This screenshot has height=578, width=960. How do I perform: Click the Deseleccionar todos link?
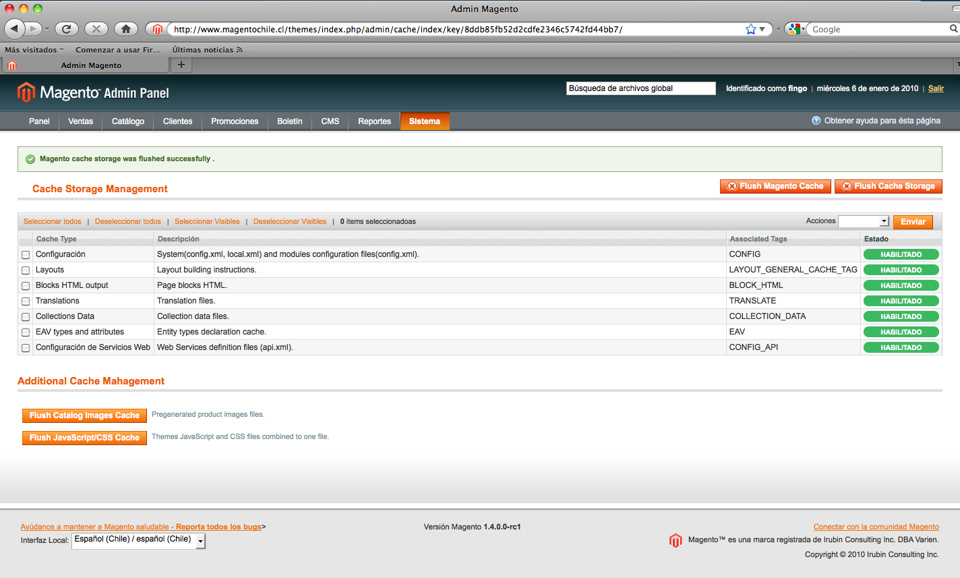point(128,221)
